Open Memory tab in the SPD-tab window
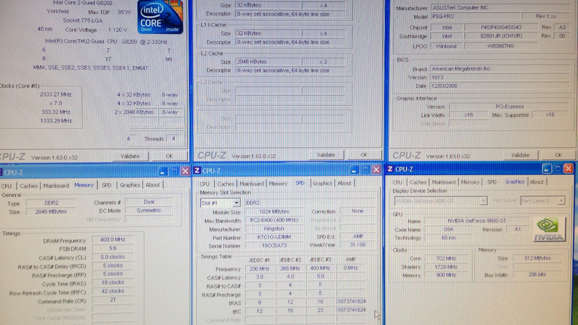Image resolution: width=578 pixels, height=325 pixels. click(278, 183)
